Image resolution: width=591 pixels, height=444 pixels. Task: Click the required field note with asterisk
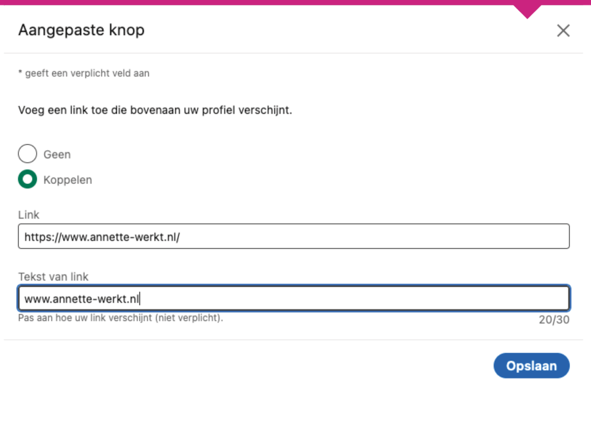[x=84, y=74]
